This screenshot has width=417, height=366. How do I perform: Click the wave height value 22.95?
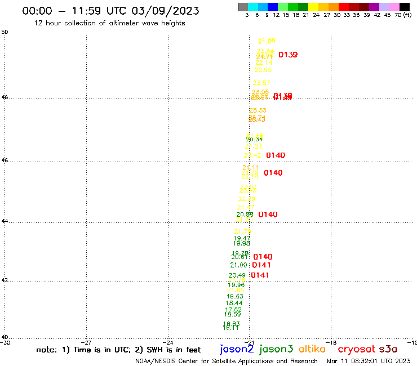[263, 70]
